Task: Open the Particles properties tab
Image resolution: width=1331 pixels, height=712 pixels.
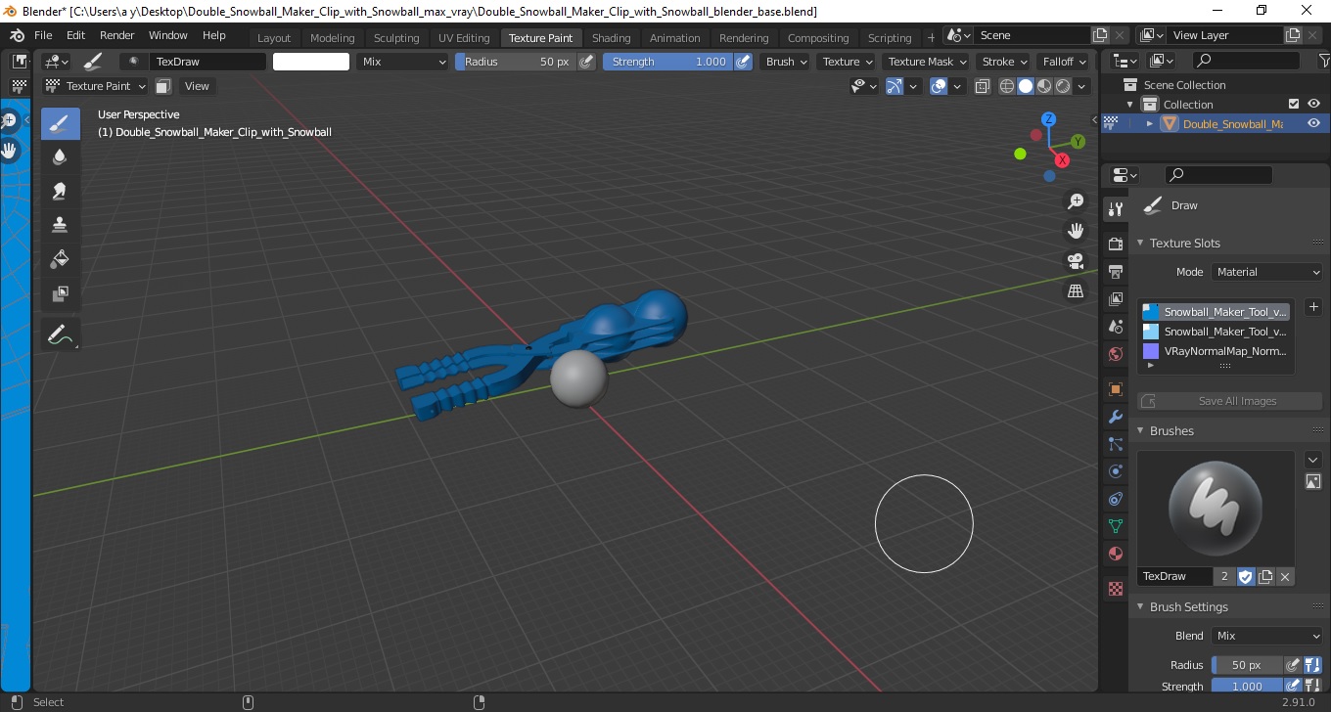Action: pos(1115,444)
